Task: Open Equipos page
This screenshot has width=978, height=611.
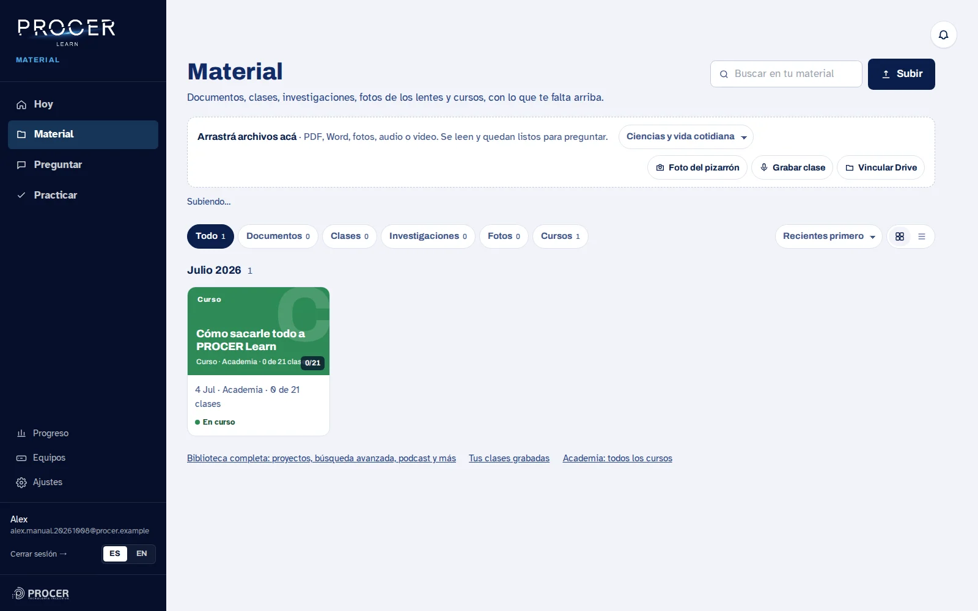Action: 83,458
